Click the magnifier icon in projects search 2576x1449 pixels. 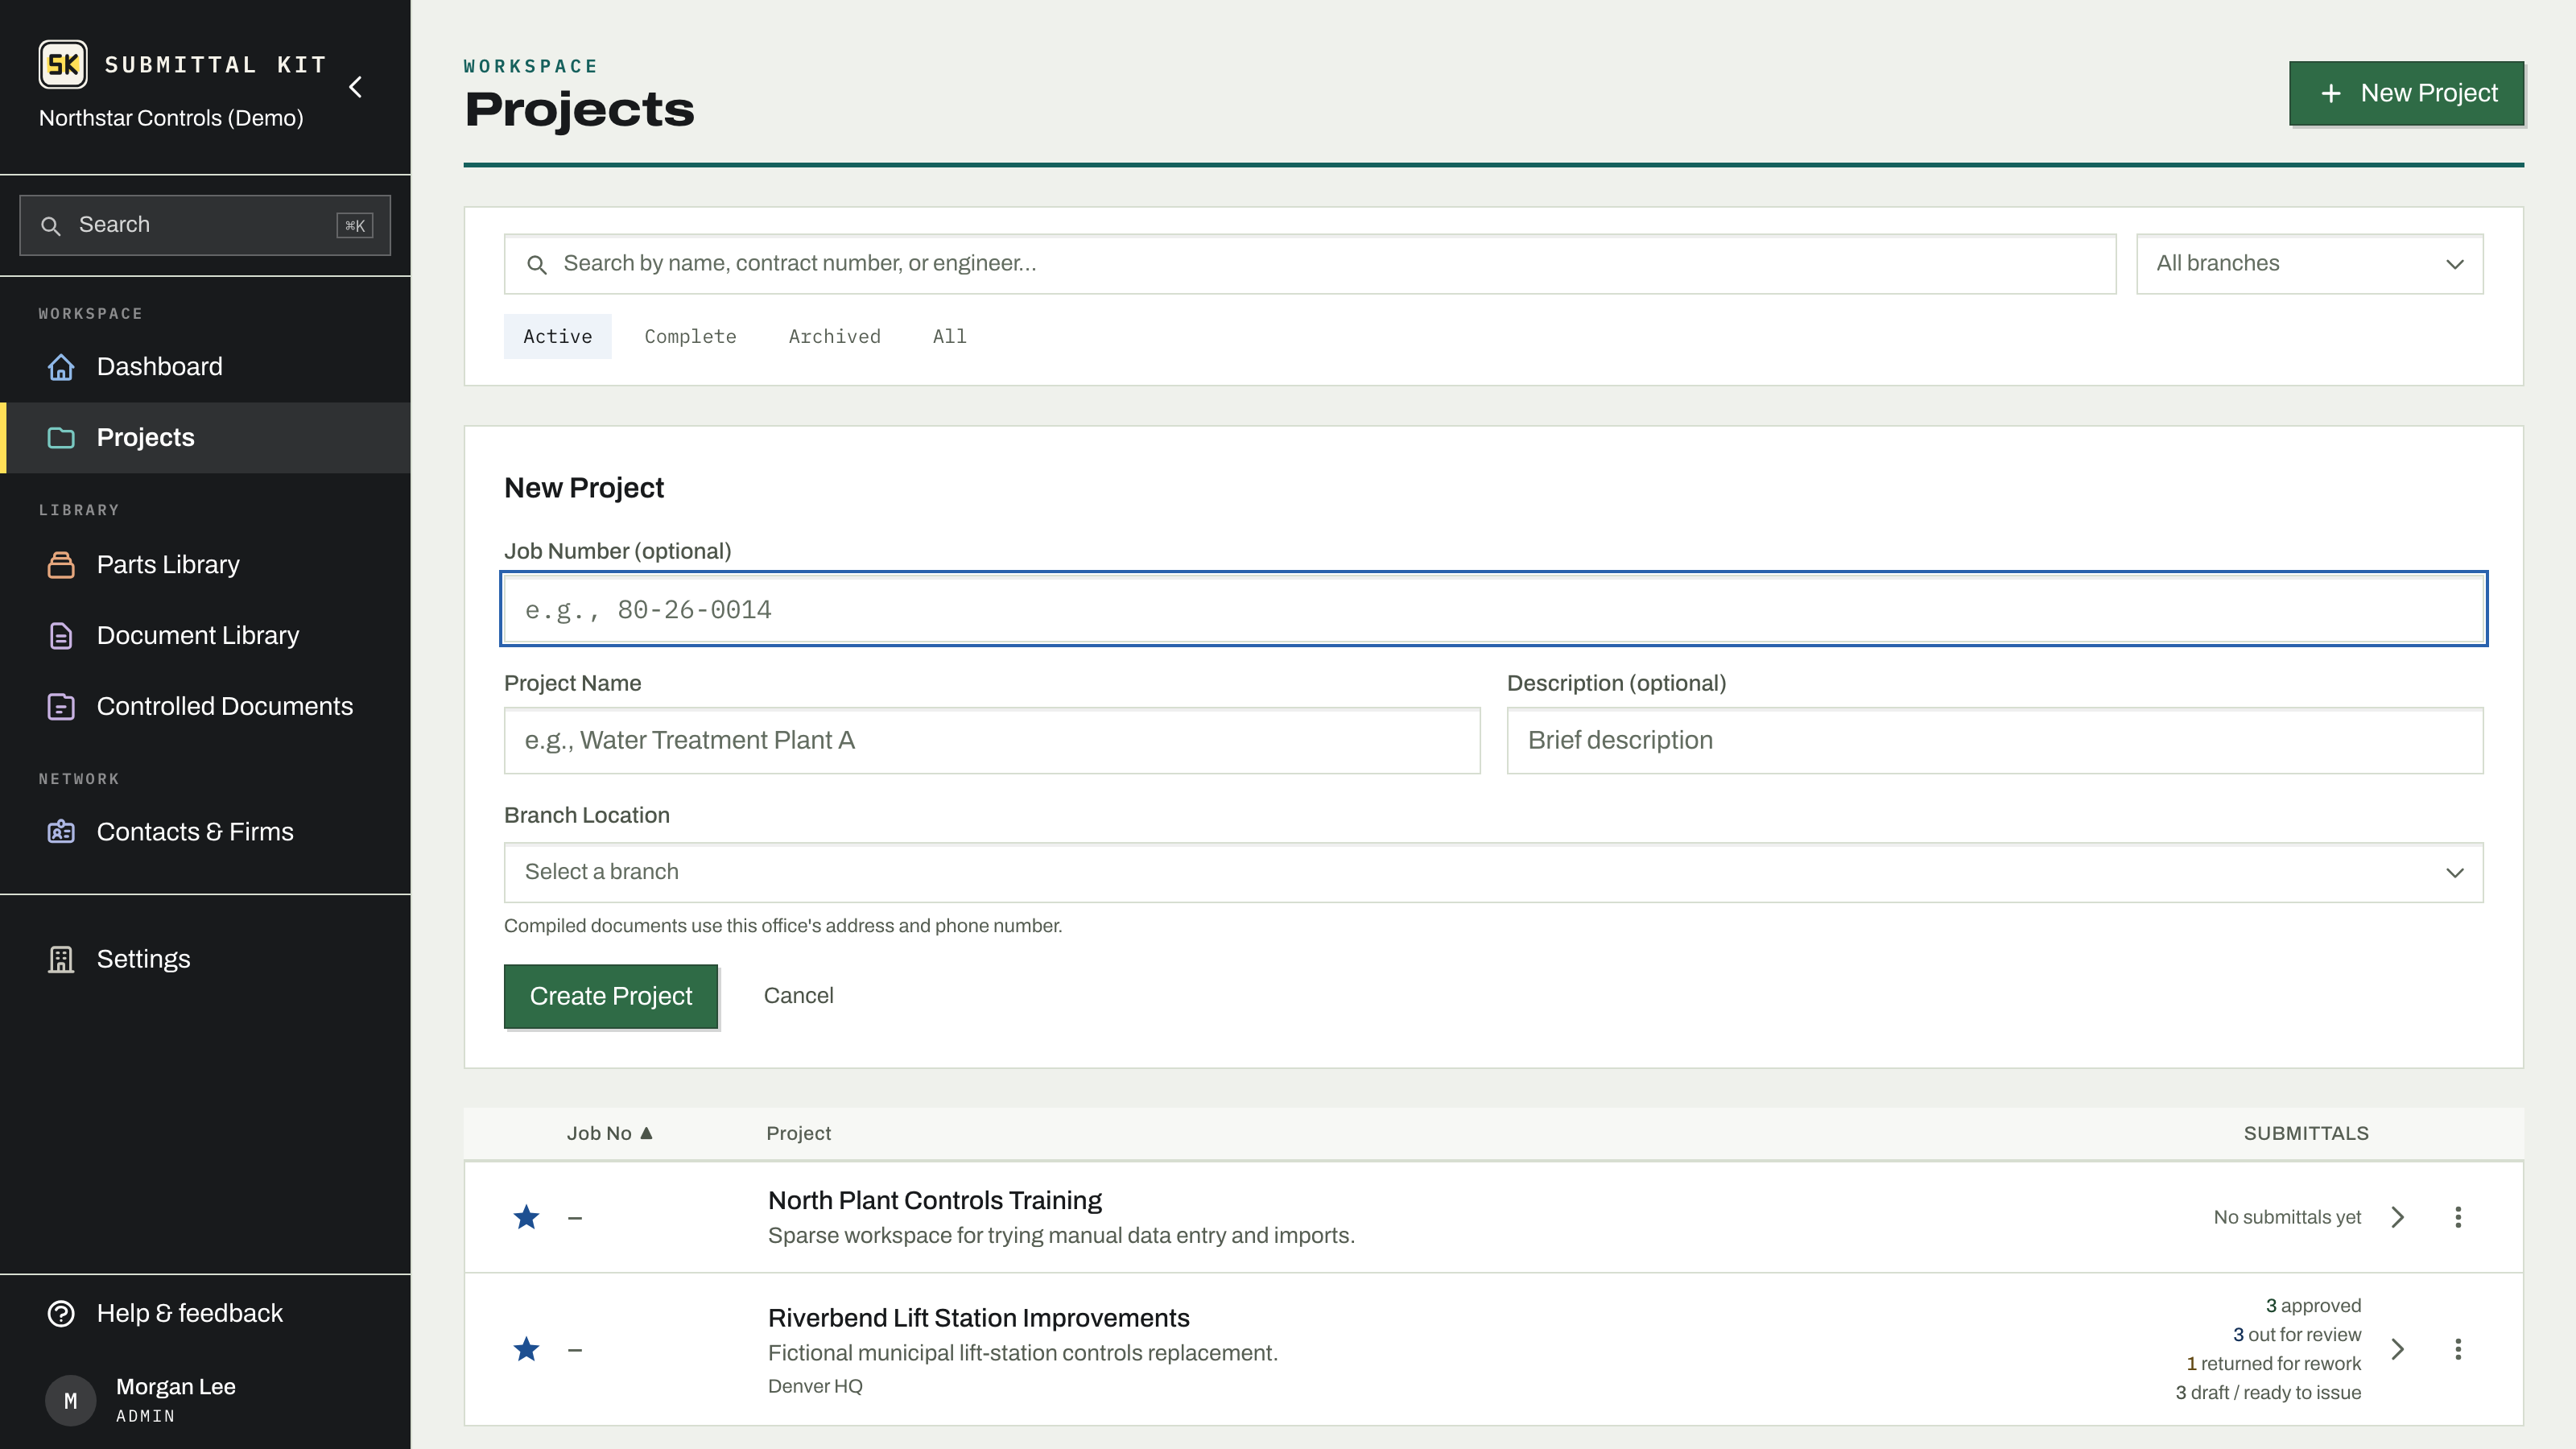pyautogui.click(x=537, y=265)
